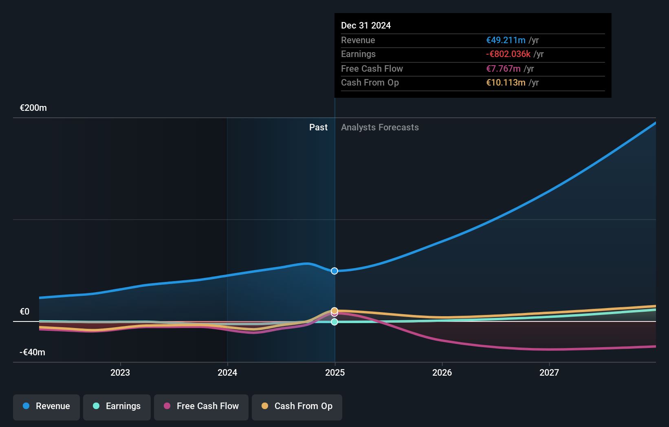
Task: Click the Cash From Op legend button
Action: 297,406
